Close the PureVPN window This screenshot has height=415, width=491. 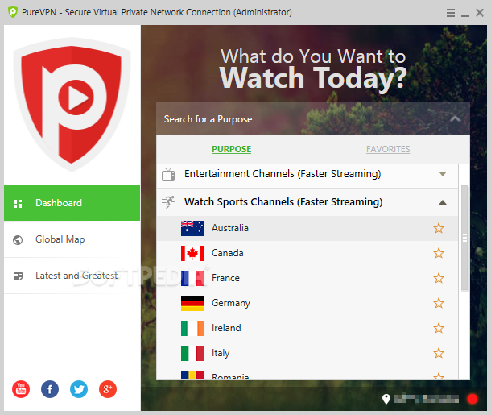coord(480,13)
